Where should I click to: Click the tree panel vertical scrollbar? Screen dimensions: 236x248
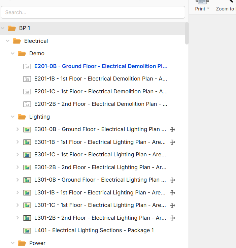(x=187, y=34)
